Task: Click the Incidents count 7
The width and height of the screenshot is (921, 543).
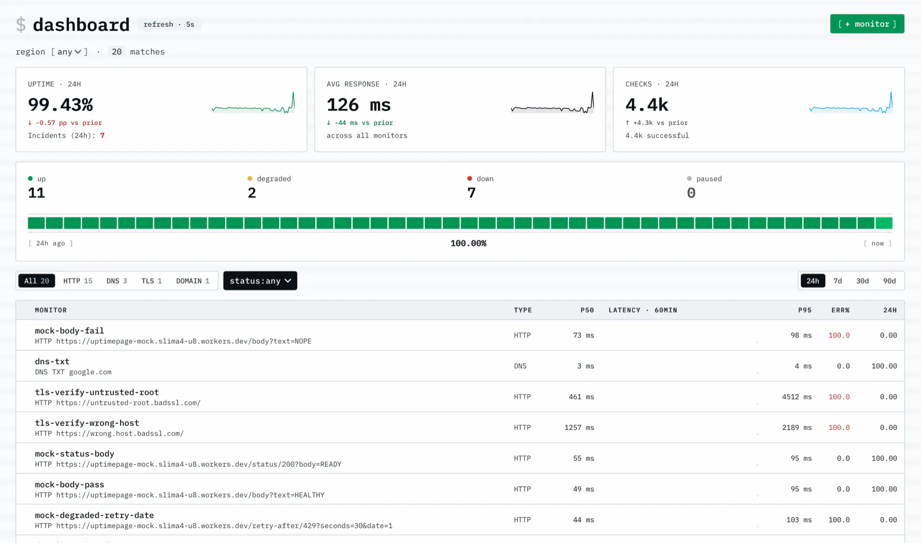Action: (x=102, y=136)
